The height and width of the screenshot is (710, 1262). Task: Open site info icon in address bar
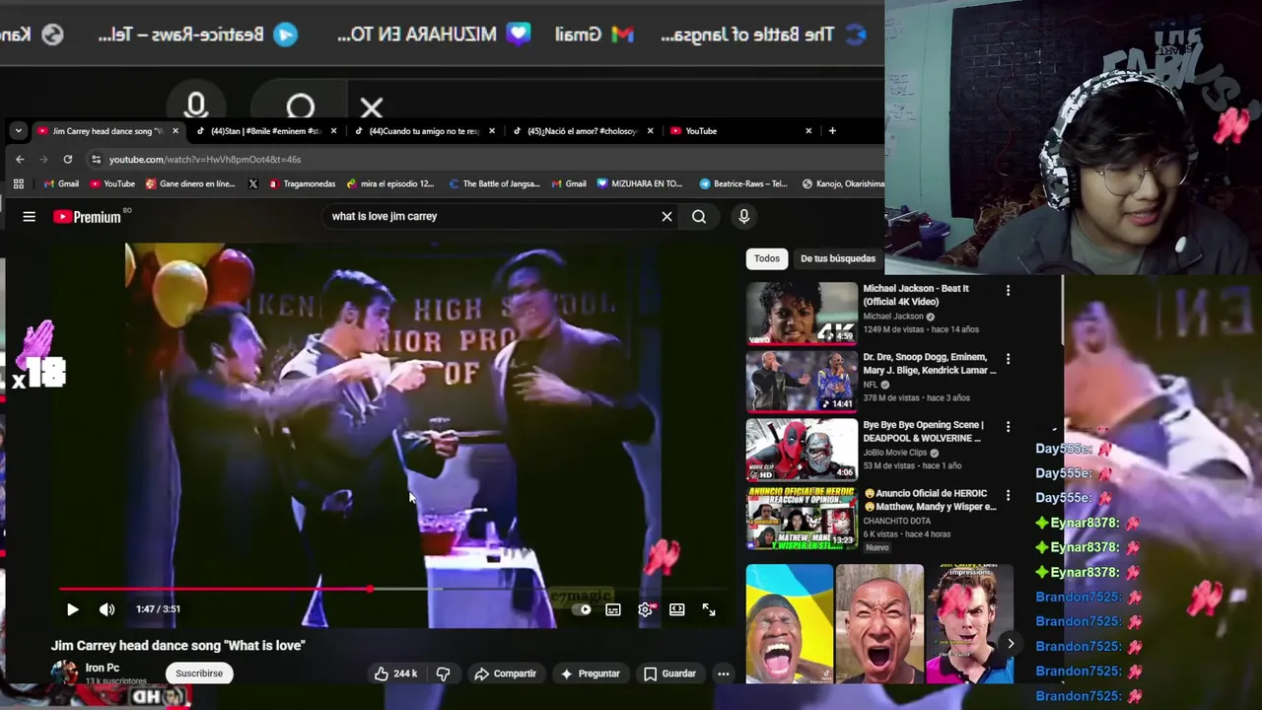(96, 159)
